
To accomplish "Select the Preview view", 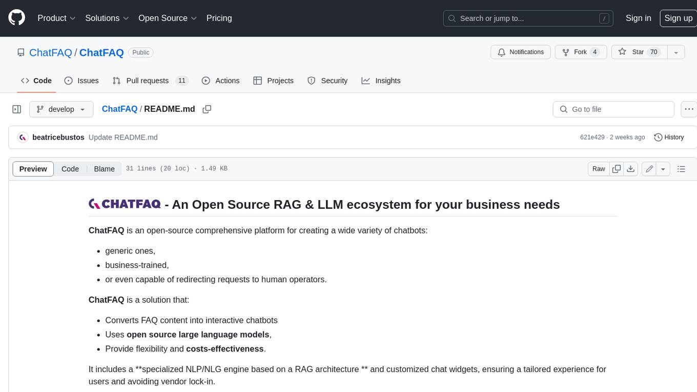I will (33, 169).
